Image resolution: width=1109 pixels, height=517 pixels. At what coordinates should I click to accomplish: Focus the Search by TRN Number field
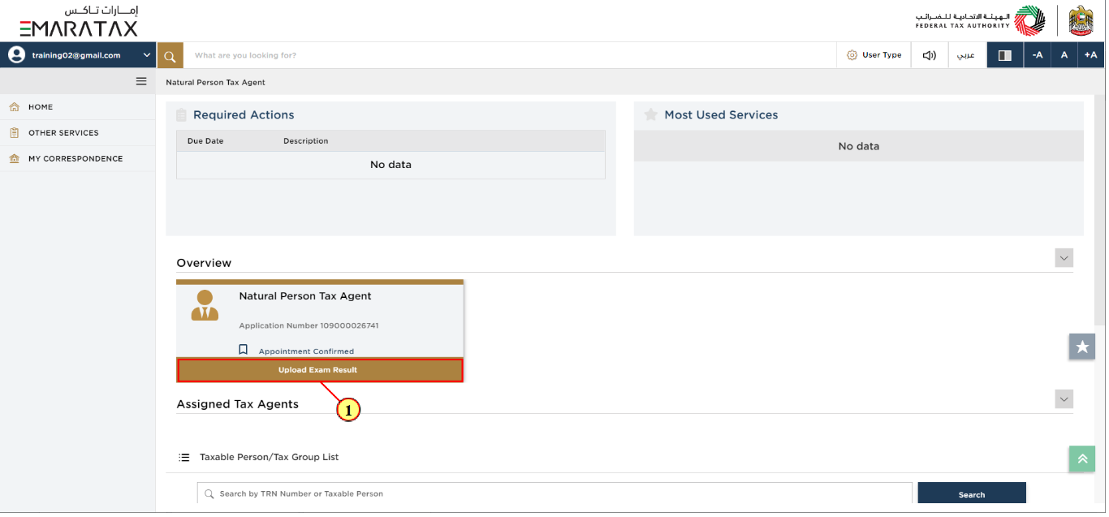point(554,493)
